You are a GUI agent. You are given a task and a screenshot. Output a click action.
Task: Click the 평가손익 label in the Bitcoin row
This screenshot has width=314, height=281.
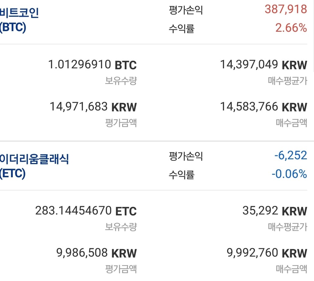pyautogui.click(x=186, y=10)
